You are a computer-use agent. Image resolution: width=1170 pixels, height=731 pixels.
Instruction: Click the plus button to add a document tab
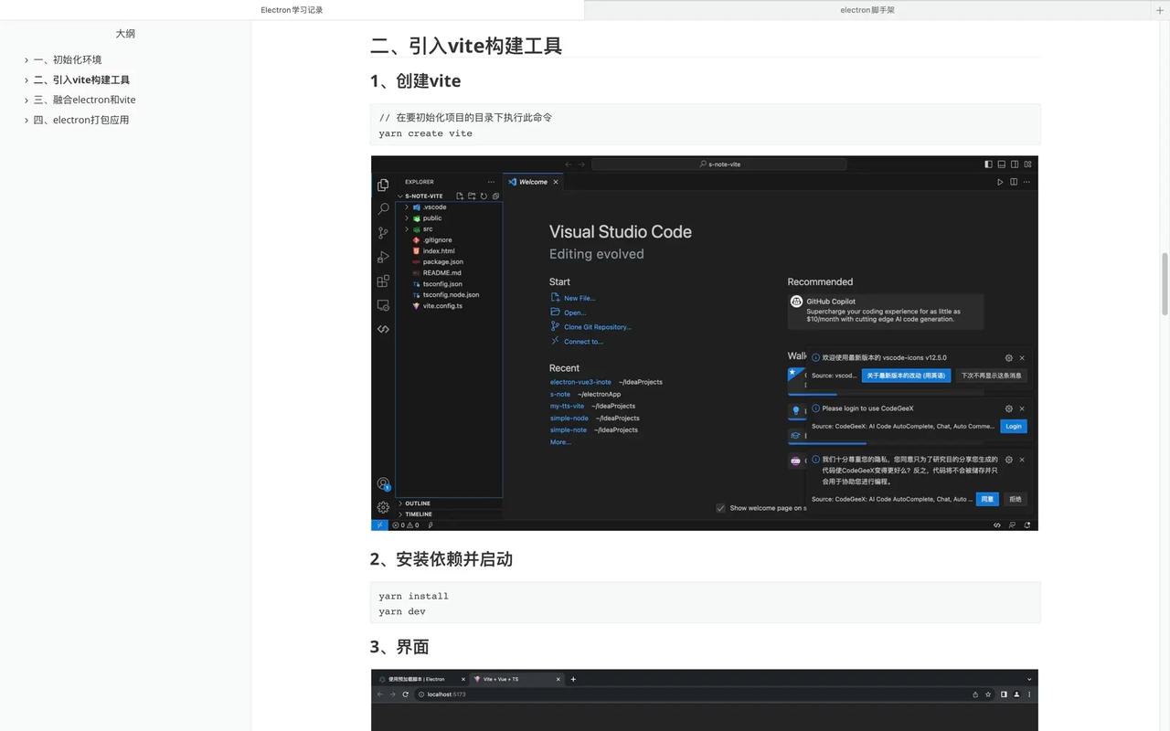[x=1160, y=10]
